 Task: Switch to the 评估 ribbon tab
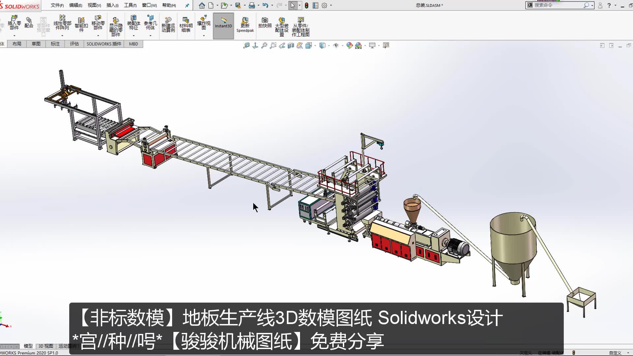[x=74, y=44]
